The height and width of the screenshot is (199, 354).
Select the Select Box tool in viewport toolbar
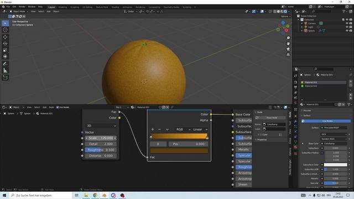5,23
